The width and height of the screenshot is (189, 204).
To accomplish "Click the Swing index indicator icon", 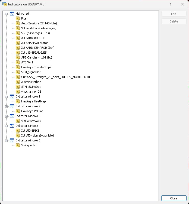I will (x=18, y=145).
